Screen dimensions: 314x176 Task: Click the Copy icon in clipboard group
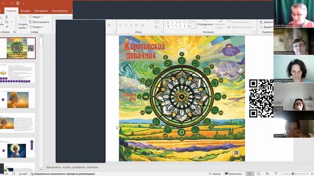click(x=6, y=22)
